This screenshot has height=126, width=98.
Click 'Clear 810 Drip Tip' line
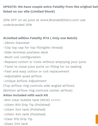[18, 119]
